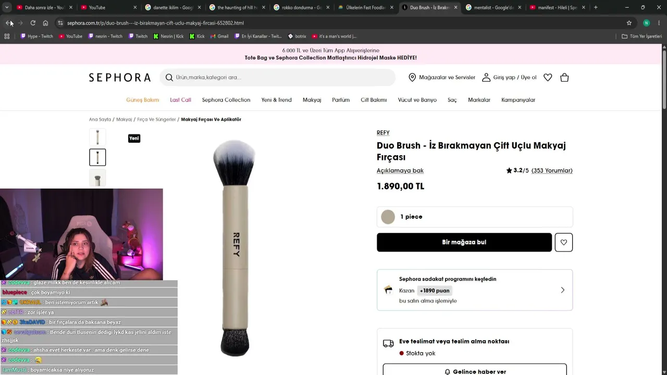Open the Gmail bookmark
The image size is (667, 375).
(219, 36)
